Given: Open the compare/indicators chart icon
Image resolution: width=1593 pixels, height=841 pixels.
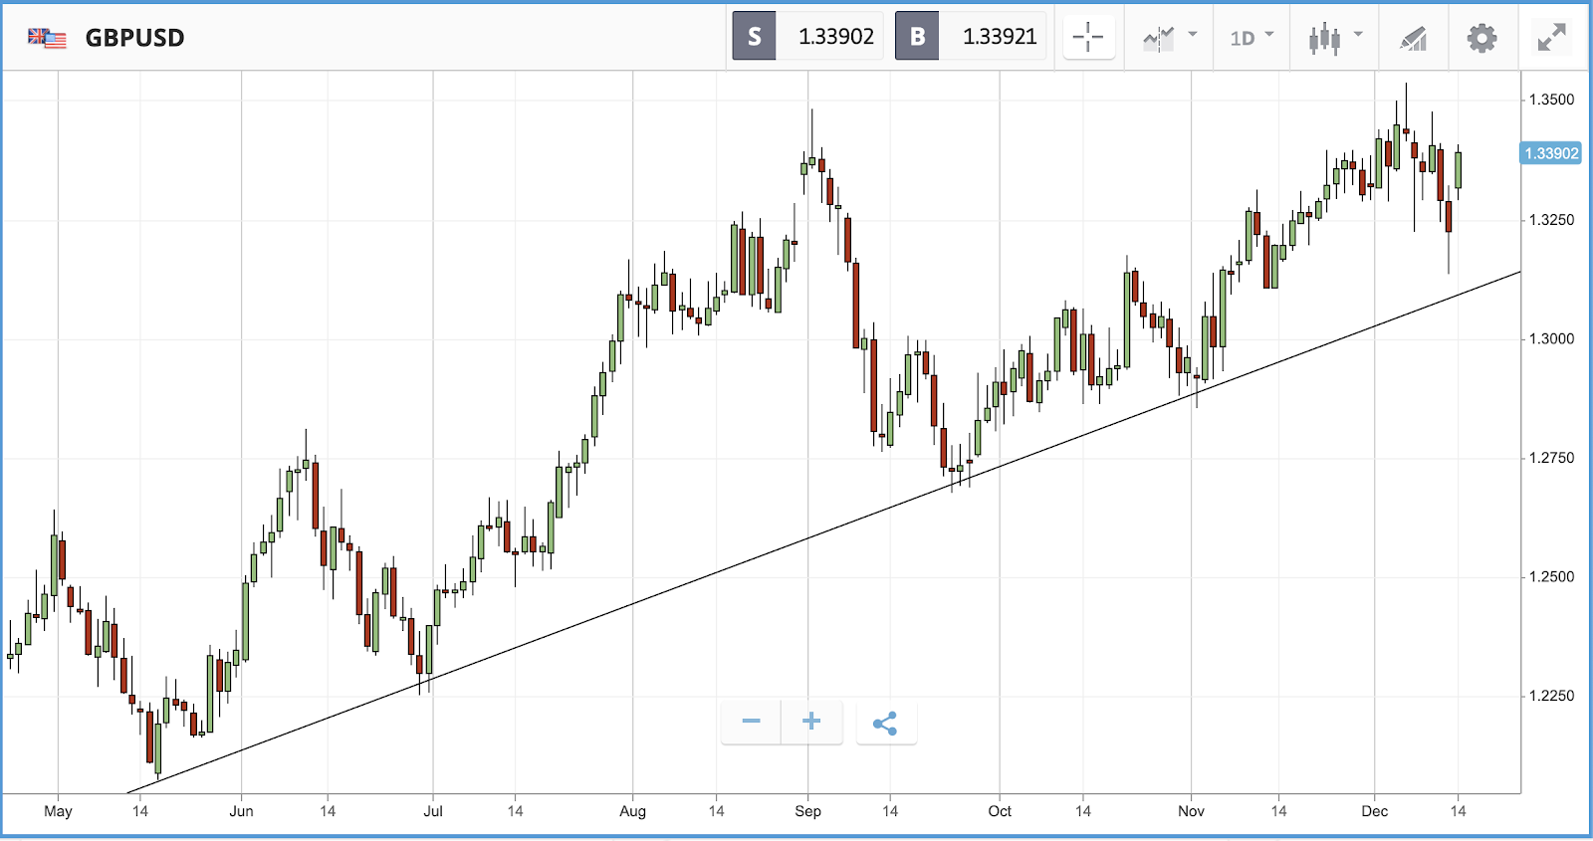Looking at the screenshot, I should pyautogui.click(x=1158, y=39).
